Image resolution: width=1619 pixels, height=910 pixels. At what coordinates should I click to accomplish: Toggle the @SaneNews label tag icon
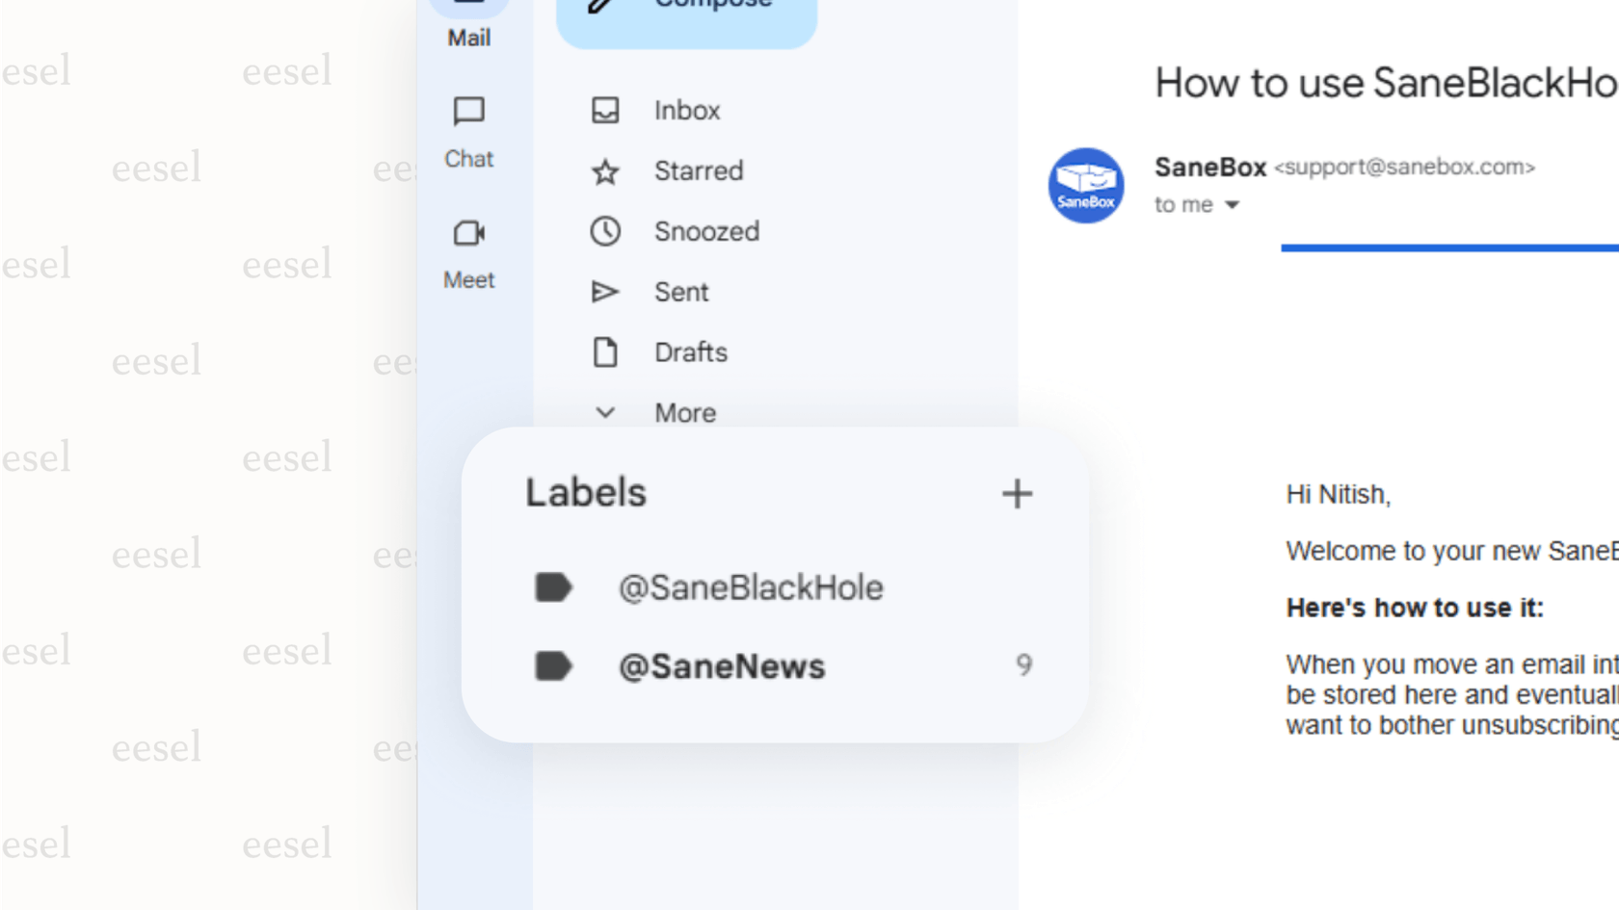(x=553, y=665)
